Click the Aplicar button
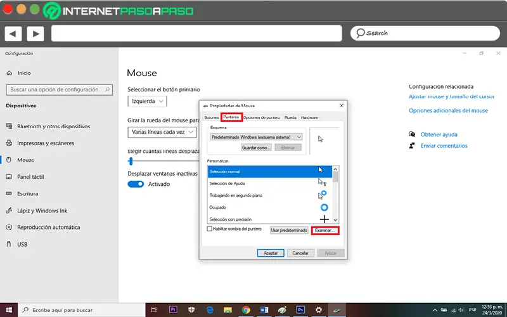507x317 pixels. pos(330,253)
